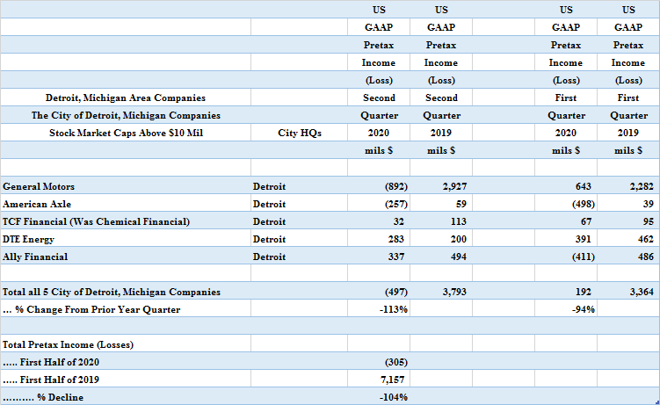660x405 pixels.
Task: Select total Q1 2019 value 3,364
Action: coord(642,292)
